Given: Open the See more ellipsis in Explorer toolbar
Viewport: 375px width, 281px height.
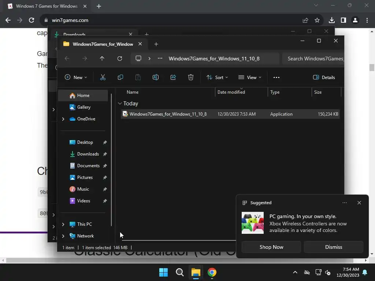Looking at the screenshot, I should coord(276,78).
